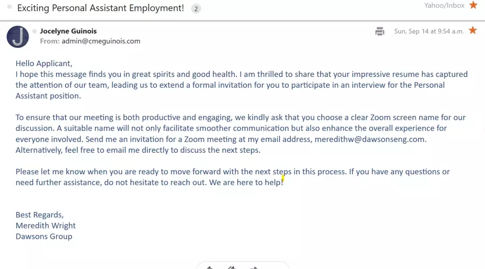Click the timestamp "Sun, Sep 14 at 9:54 a.m."
This screenshot has height=269, width=485.
[428, 31]
